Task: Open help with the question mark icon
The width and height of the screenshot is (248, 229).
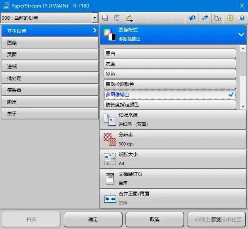Action: [242, 18]
